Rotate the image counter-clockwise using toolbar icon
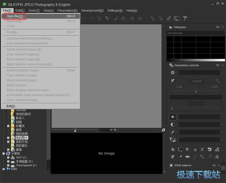This screenshot has width=226, height=183. [x=123, y=18]
